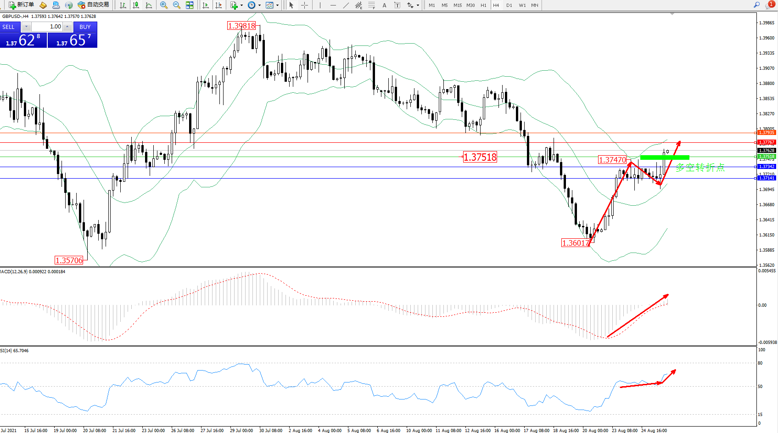Select the Crosshair tool

304,5
